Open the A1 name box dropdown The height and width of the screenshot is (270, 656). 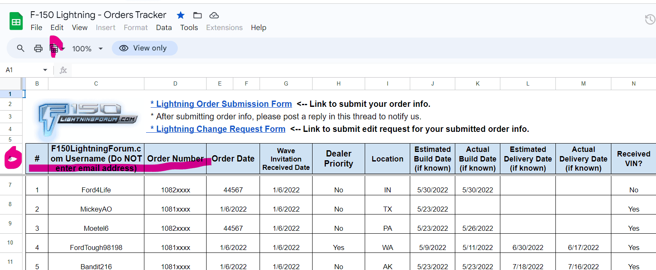45,70
